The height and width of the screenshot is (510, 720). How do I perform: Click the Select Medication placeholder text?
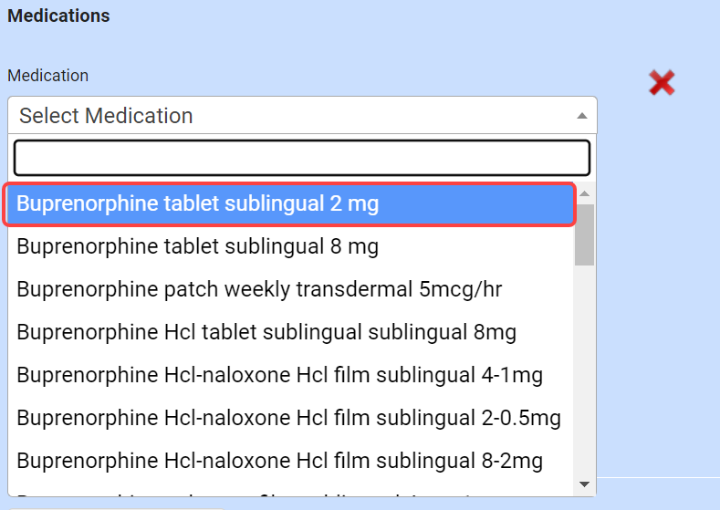106,116
